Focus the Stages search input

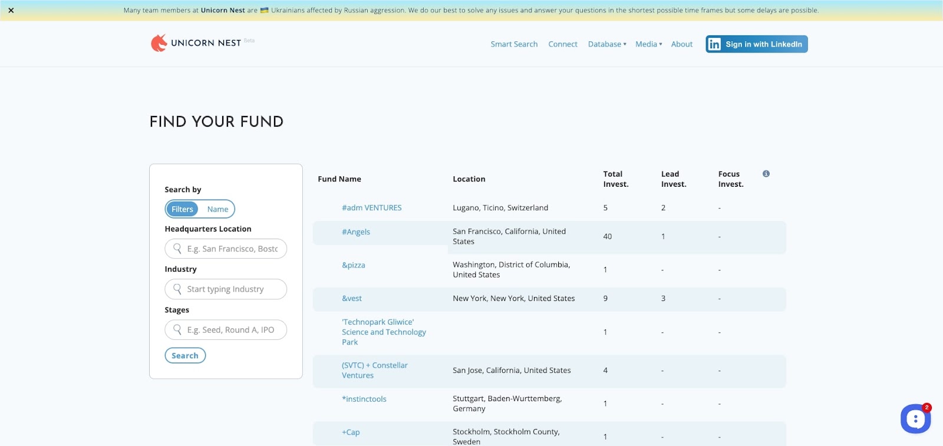pyautogui.click(x=226, y=330)
